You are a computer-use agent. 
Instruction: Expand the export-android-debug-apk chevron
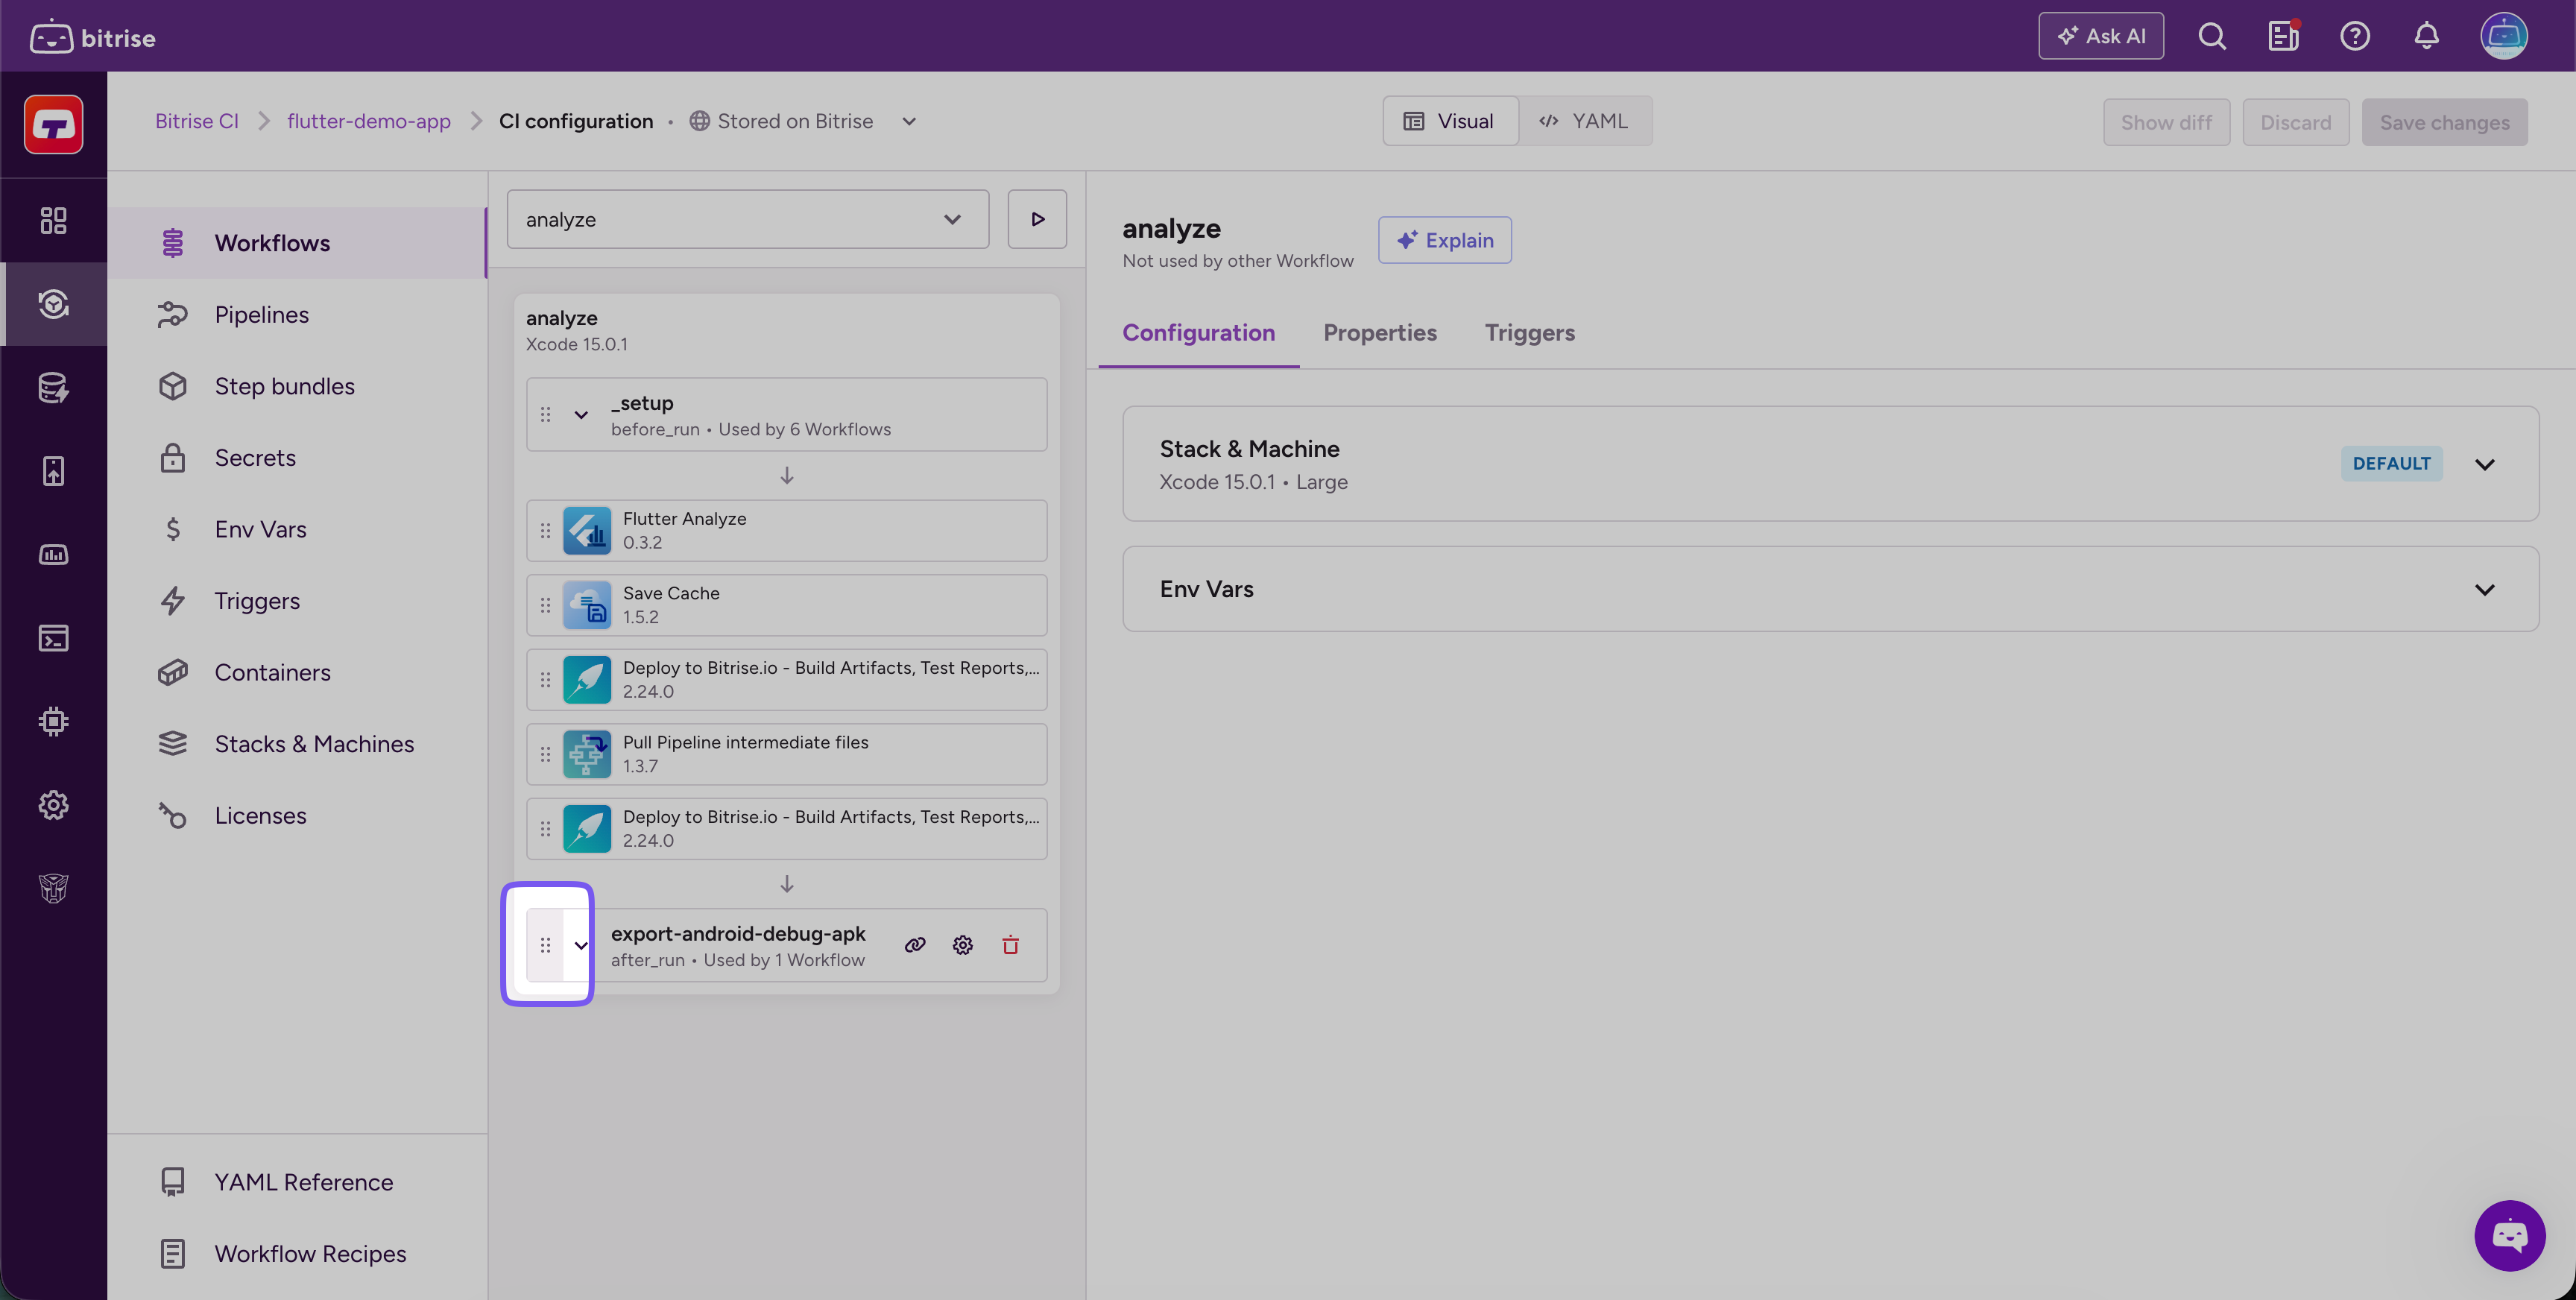[x=581, y=945]
